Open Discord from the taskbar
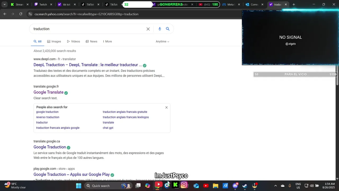 235,186
